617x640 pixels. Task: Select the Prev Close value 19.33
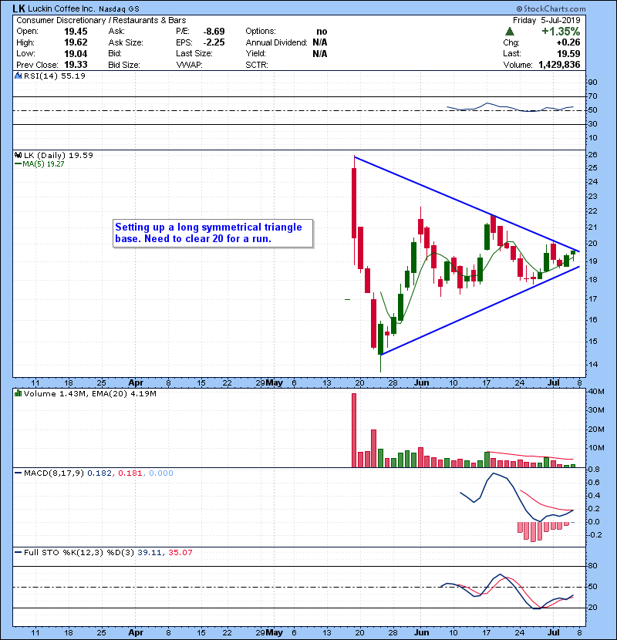[x=76, y=65]
